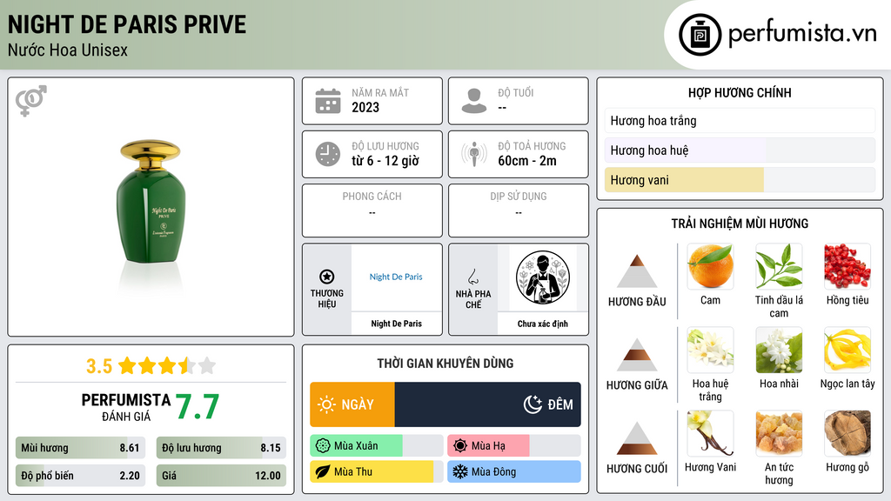Image resolution: width=891 pixels, height=501 pixels.
Task: Open the perfumista.vn site name
Action: pyautogui.click(x=802, y=33)
